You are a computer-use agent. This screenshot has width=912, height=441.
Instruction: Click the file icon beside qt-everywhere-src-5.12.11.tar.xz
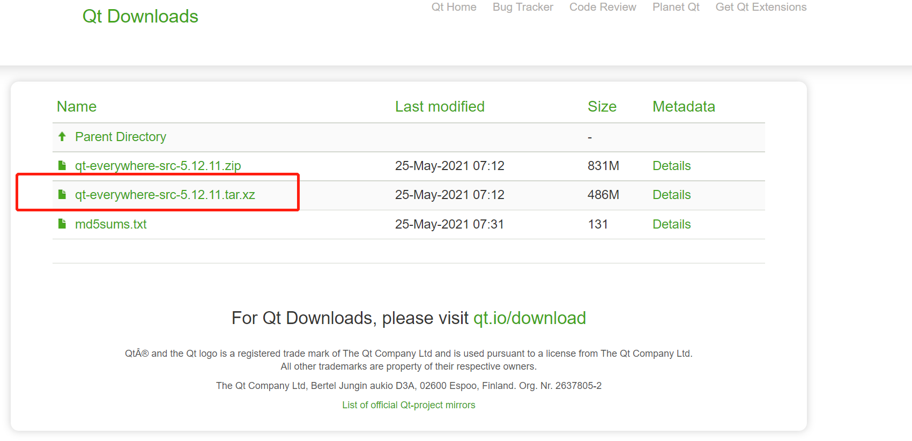click(x=62, y=194)
